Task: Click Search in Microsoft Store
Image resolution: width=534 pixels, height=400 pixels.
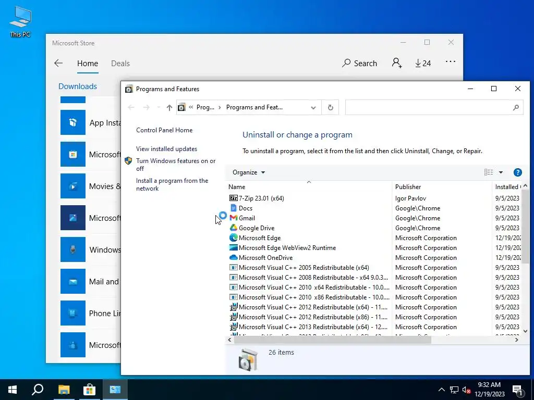Action: point(360,63)
